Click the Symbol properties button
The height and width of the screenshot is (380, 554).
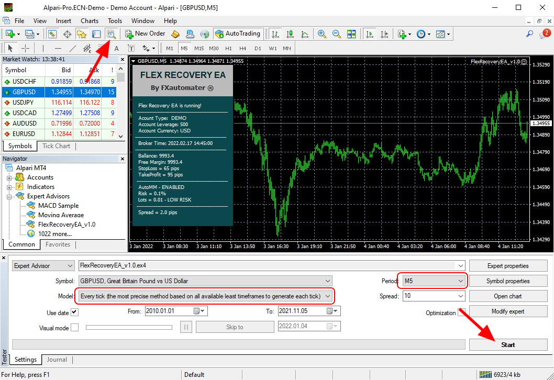[508, 281]
